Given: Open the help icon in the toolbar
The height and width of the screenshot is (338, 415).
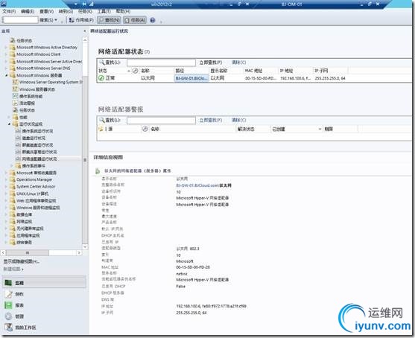Looking at the screenshot, I should (153, 20).
